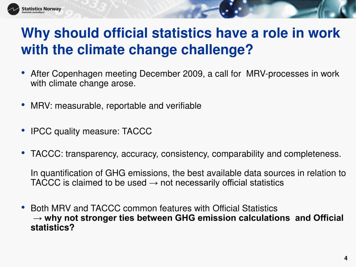This screenshot has height=267, width=356.
Task: Select the TACCC transparency accuracy line
Action: coord(186,154)
